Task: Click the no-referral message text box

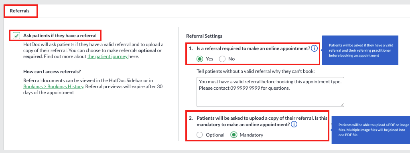Action: [x=270, y=92]
